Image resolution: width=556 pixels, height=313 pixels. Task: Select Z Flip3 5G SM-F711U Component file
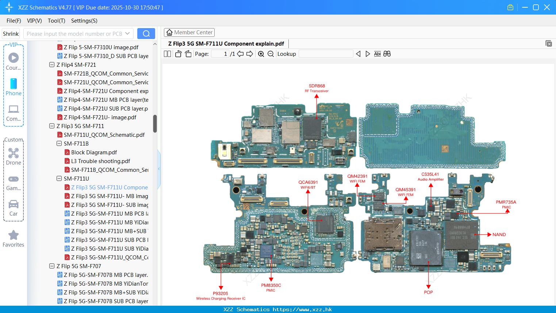pos(107,188)
